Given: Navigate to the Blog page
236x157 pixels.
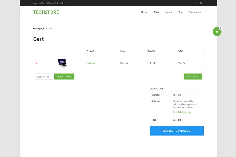Looking at the screenshot, I should pos(180,12).
